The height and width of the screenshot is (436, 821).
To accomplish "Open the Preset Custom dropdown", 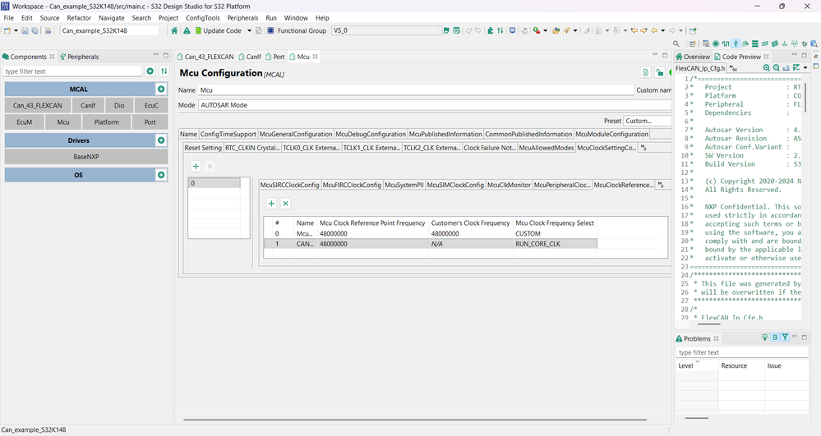I will (647, 121).
